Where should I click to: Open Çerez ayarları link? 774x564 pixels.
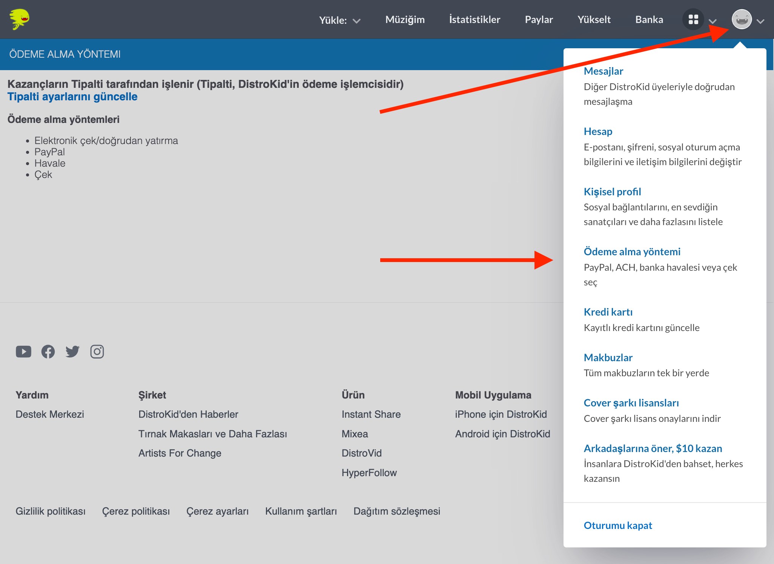[x=217, y=511]
